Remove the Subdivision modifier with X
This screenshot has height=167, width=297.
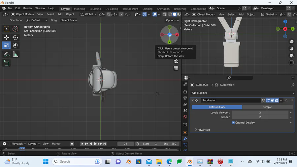point(286,100)
